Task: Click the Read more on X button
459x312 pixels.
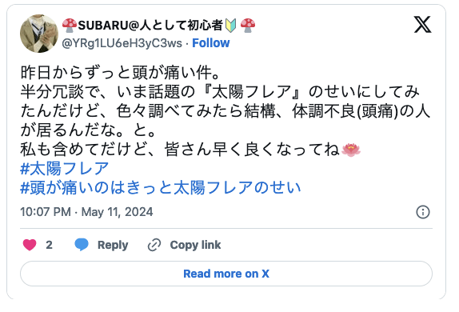Action: [x=226, y=274]
